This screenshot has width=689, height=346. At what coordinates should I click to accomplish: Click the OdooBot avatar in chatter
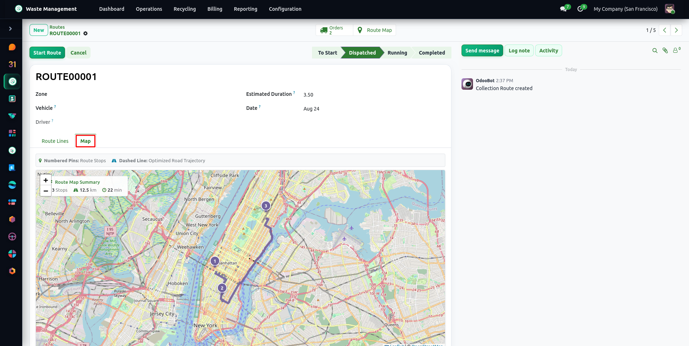(467, 84)
